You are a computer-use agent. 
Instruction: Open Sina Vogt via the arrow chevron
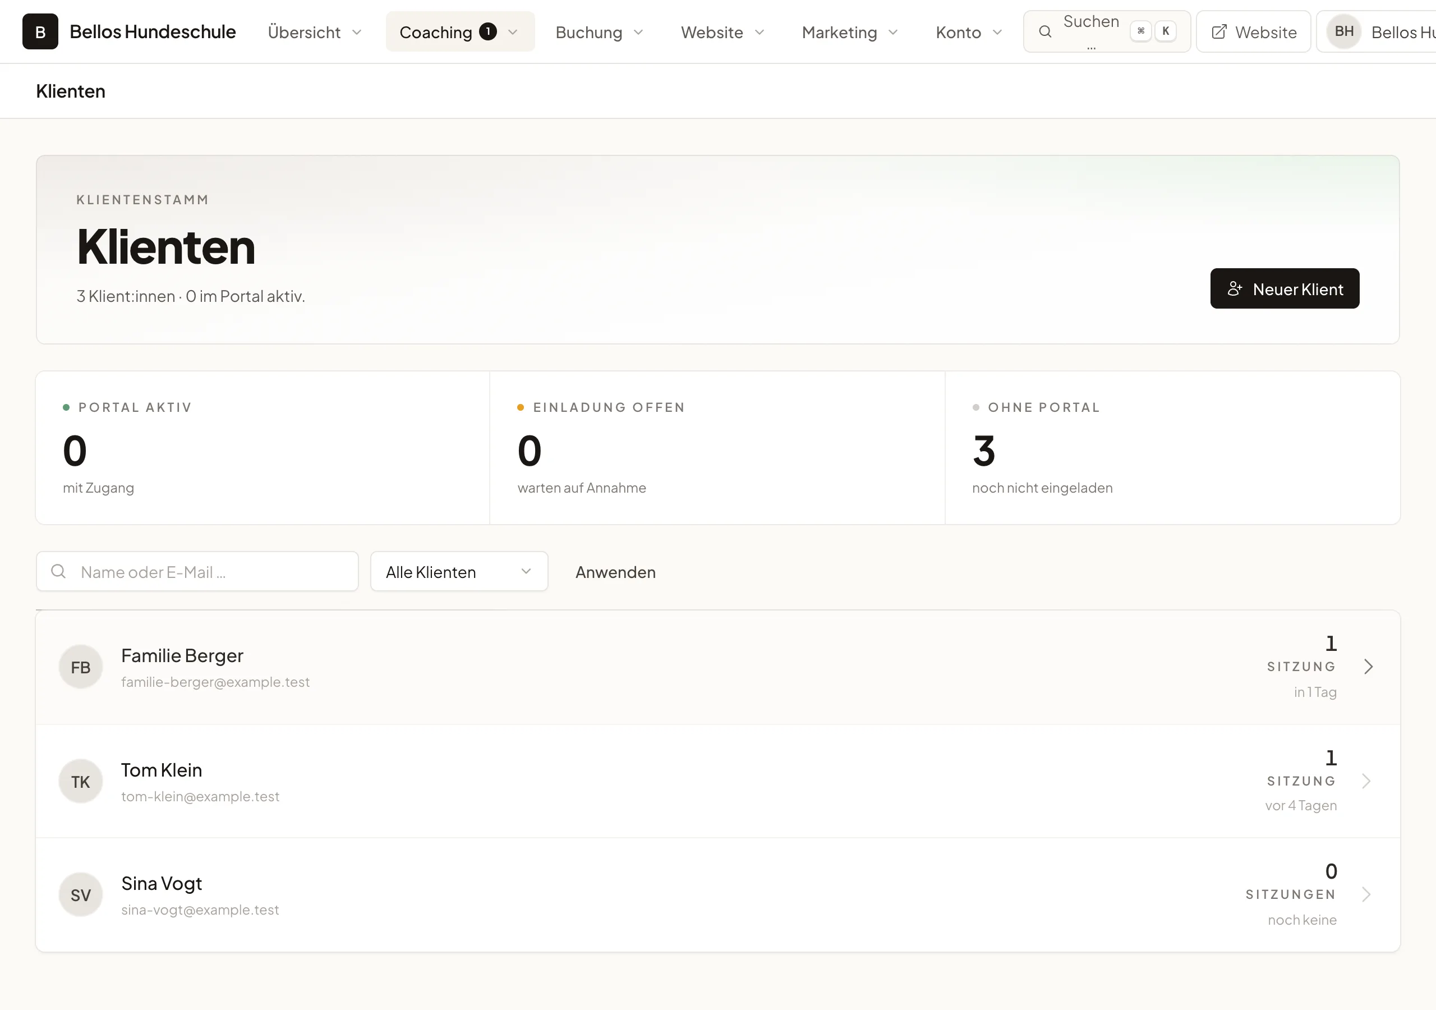(x=1366, y=894)
